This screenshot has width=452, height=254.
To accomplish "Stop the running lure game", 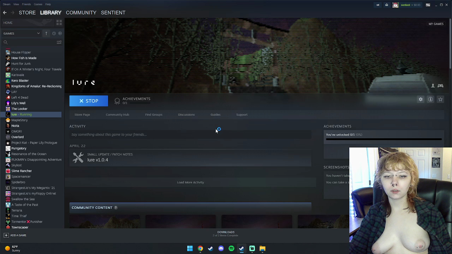I will point(89,101).
